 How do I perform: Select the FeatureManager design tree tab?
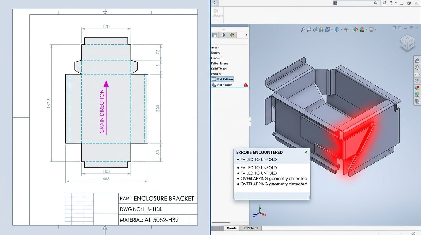point(214,35)
